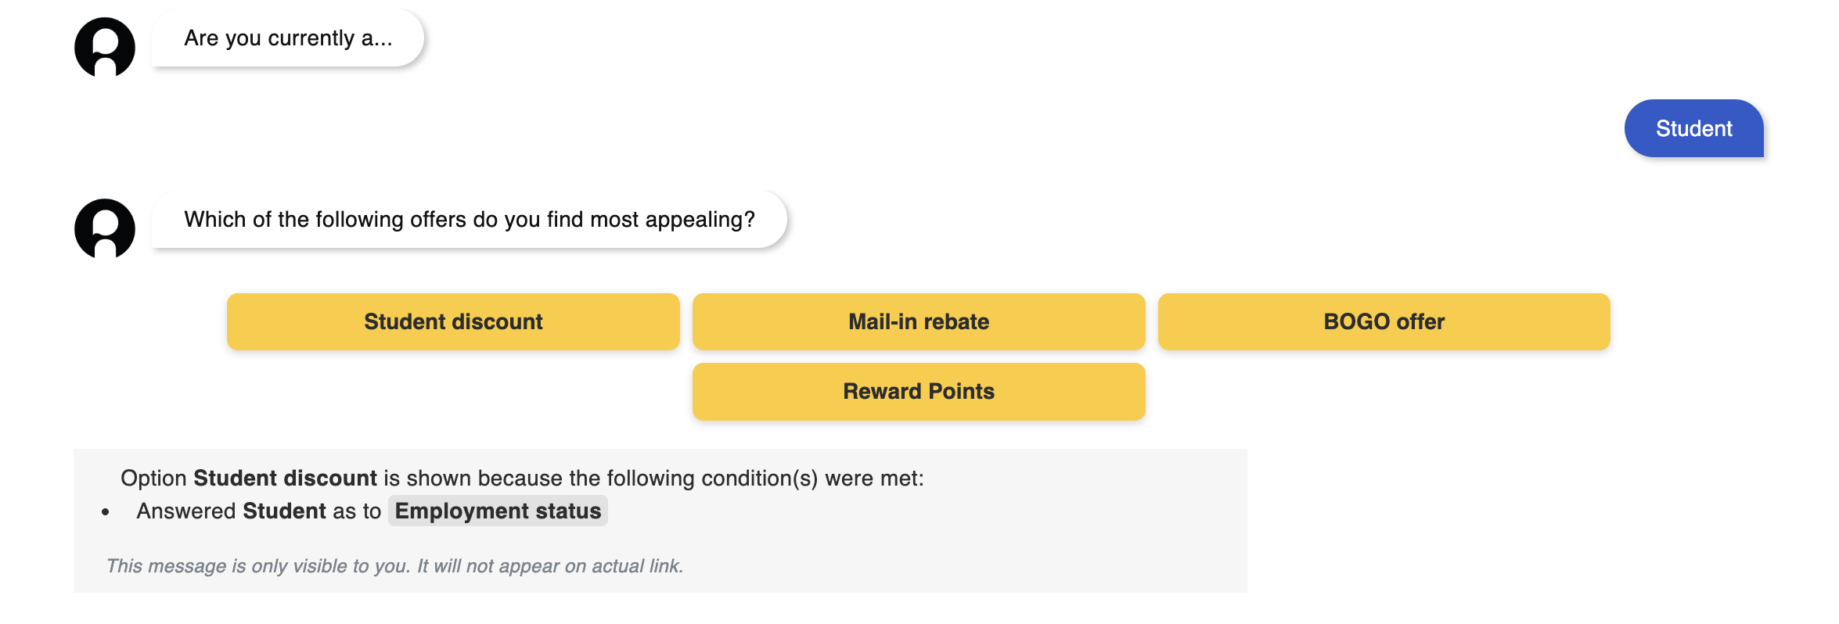Click the bot avatar beside "Are you currently a..."
Screen dimensions: 1839x624
coord(105,47)
